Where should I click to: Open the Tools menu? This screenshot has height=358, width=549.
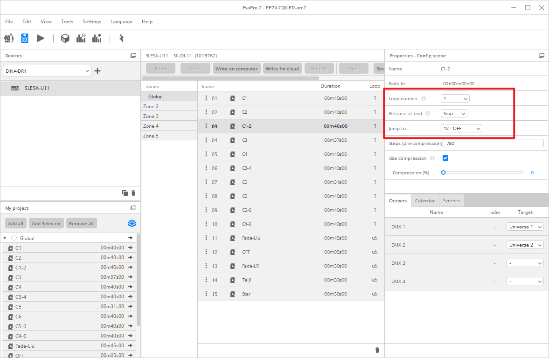pos(67,22)
